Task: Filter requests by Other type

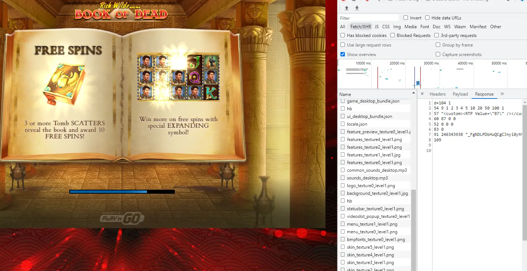Action: [x=495, y=27]
